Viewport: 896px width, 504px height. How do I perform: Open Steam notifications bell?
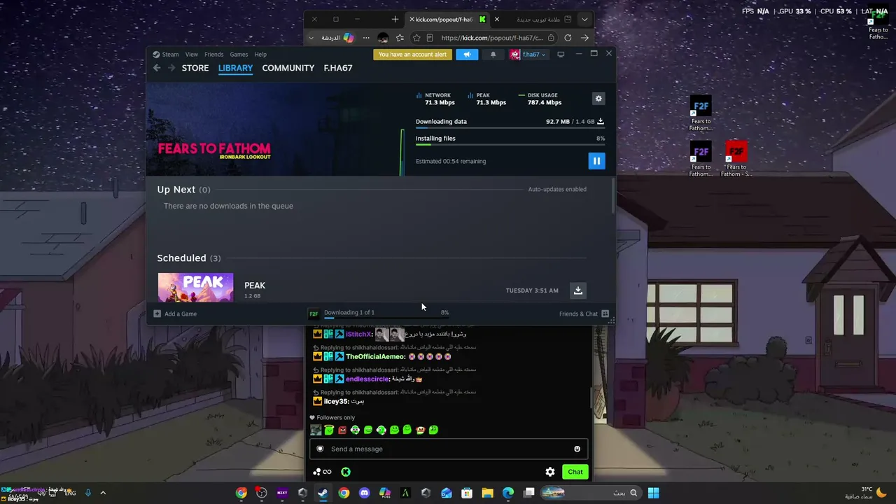point(493,55)
